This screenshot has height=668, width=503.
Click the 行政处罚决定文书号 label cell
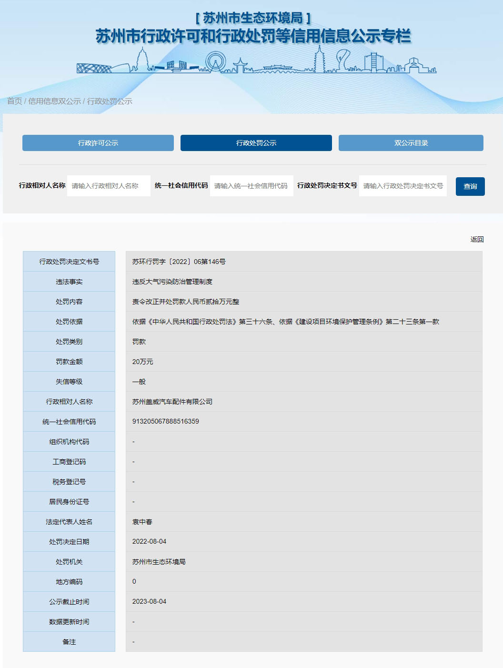click(x=69, y=262)
